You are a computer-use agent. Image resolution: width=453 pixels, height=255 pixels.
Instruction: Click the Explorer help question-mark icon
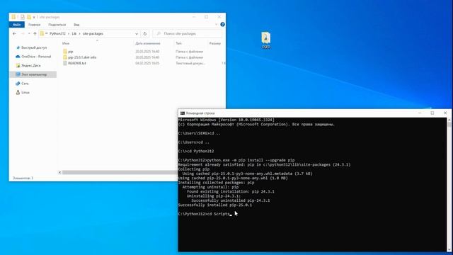tap(222, 25)
